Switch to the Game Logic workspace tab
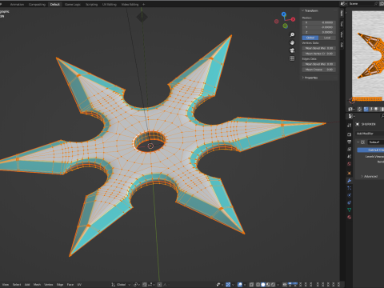Image resolution: width=384 pixels, height=288 pixels. point(73,4)
